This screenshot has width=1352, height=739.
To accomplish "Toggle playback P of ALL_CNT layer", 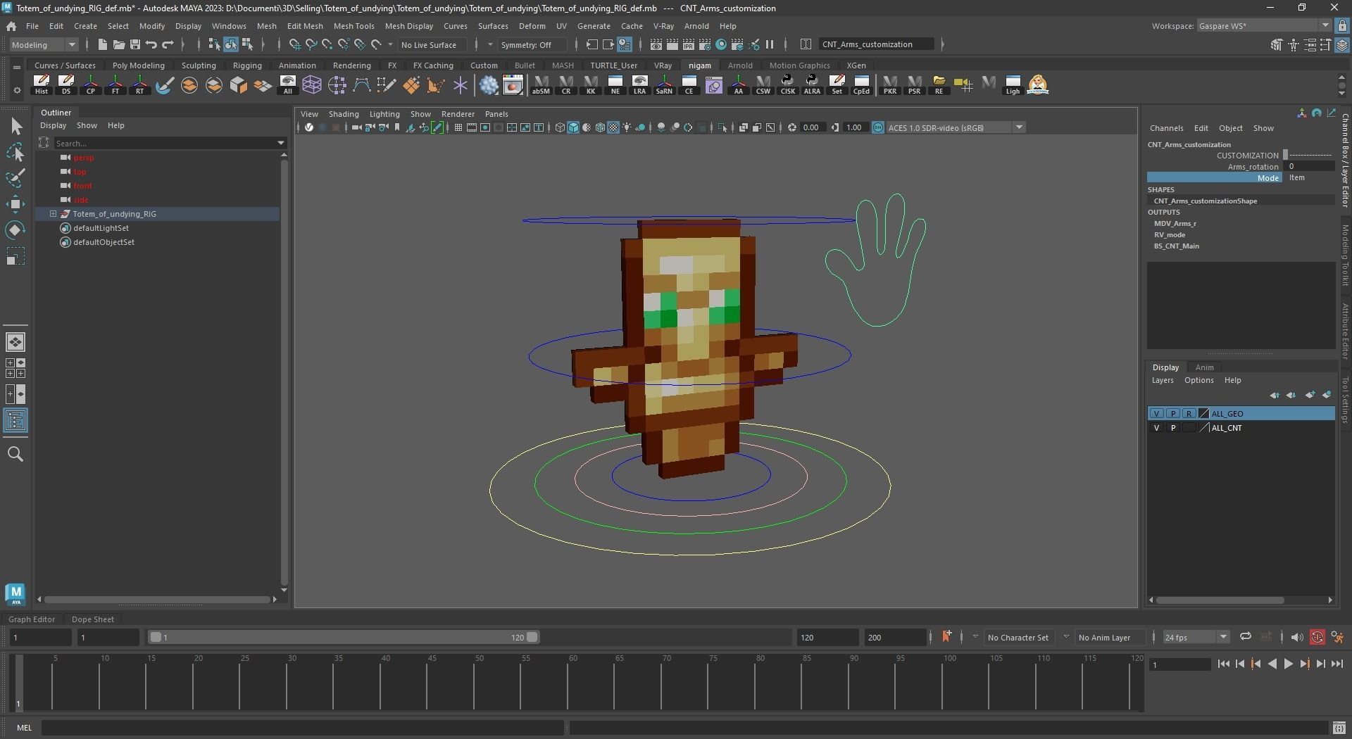I will pos(1173,428).
